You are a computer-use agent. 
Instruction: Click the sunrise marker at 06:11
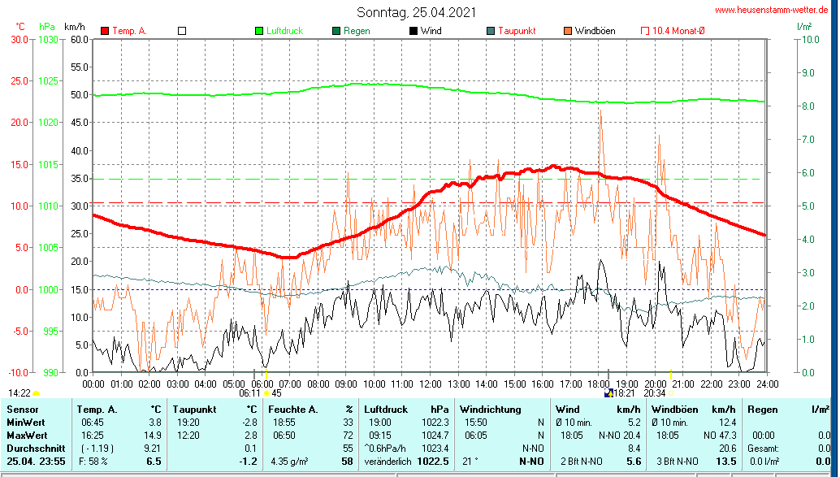coord(266,393)
